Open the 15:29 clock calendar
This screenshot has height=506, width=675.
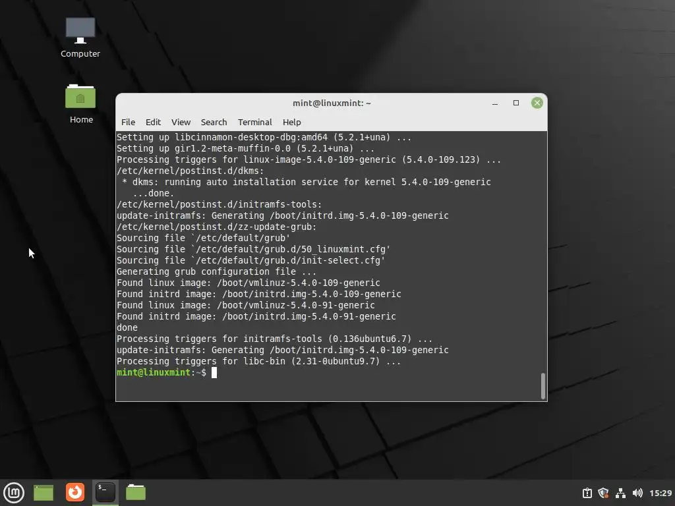click(x=660, y=493)
